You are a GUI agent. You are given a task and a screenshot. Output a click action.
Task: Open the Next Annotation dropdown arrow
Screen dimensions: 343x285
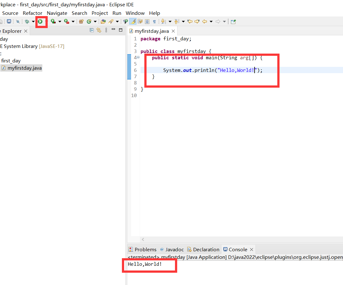(170, 21)
